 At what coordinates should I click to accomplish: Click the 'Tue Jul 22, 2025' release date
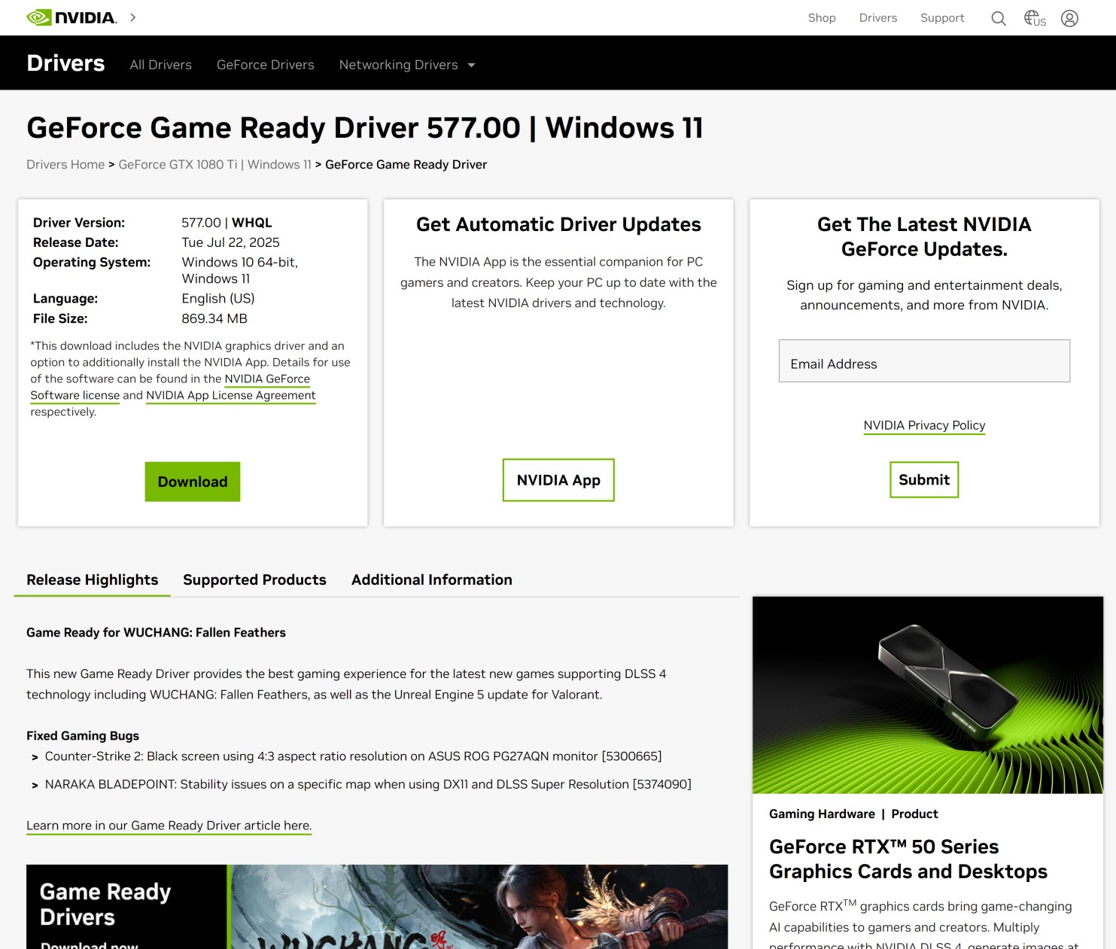pos(230,242)
